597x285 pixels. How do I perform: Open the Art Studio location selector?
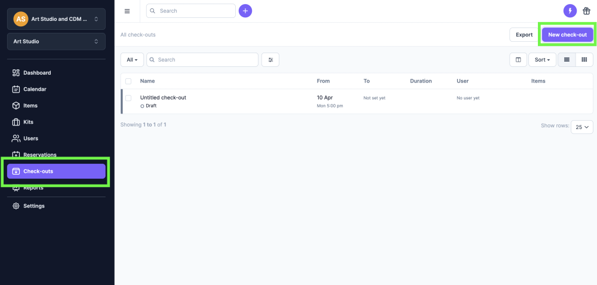point(56,41)
